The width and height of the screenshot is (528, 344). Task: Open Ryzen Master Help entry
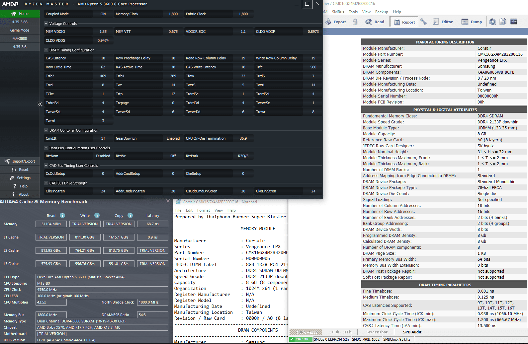click(20, 186)
